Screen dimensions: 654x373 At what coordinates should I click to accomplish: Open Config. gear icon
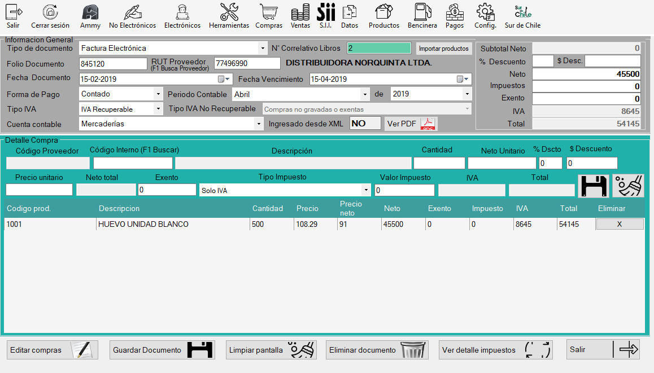(x=486, y=16)
